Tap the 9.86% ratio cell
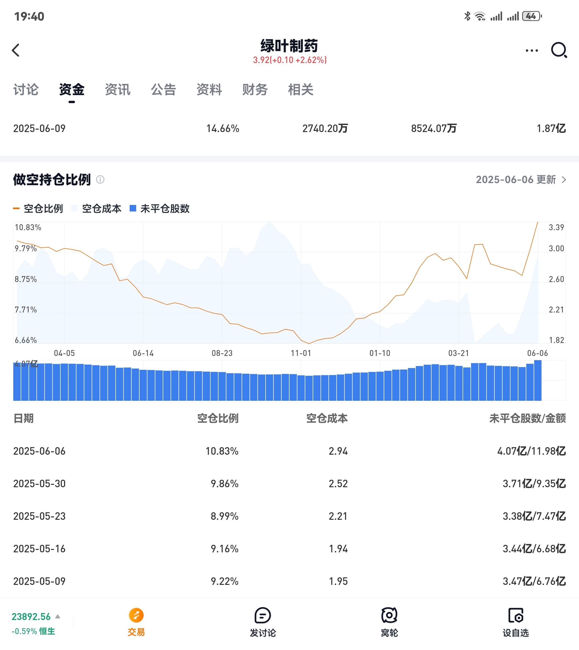 pyautogui.click(x=225, y=484)
